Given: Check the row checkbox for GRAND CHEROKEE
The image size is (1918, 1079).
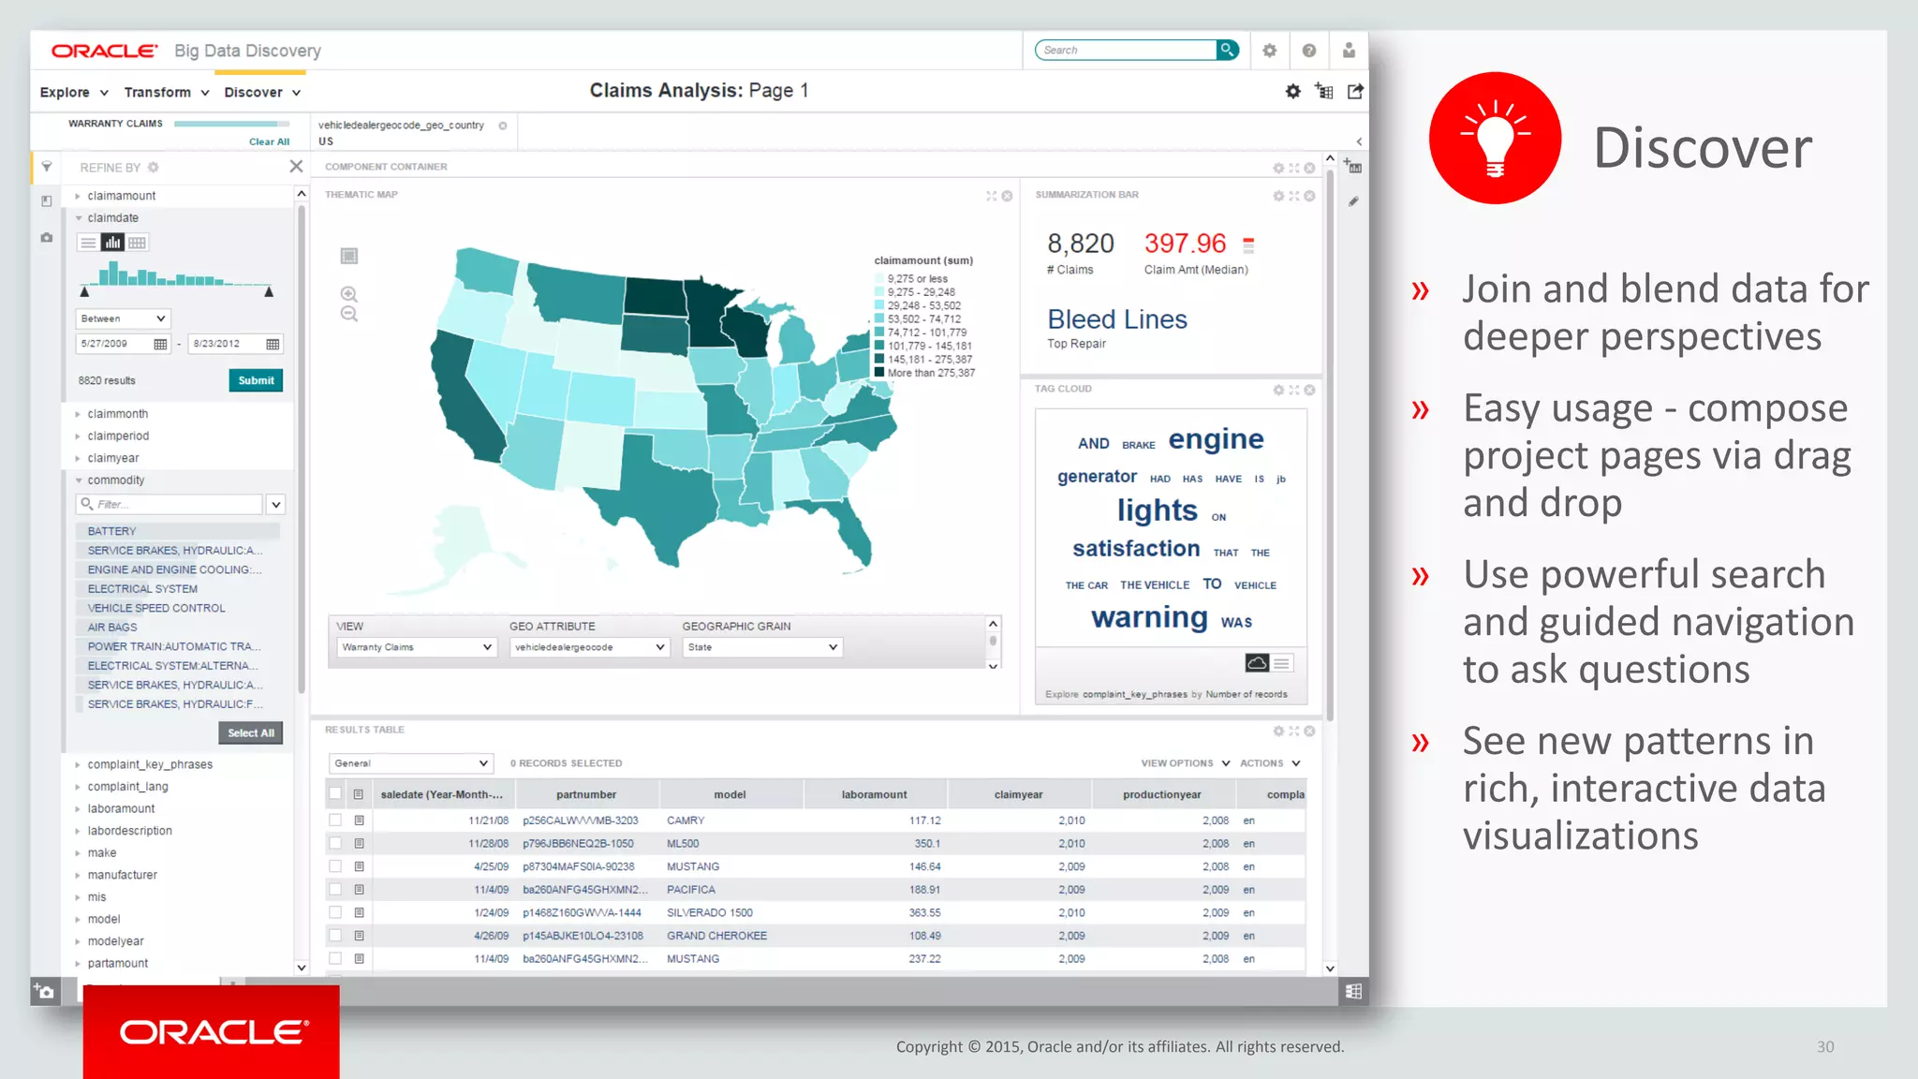Looking at the screenshot, I should pos(335,935).
